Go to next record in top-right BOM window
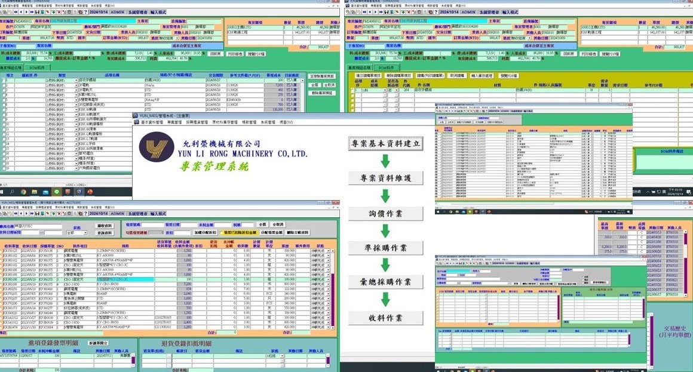Image resolution: width=693 pixels, height=372 pixels. [375, 13]
